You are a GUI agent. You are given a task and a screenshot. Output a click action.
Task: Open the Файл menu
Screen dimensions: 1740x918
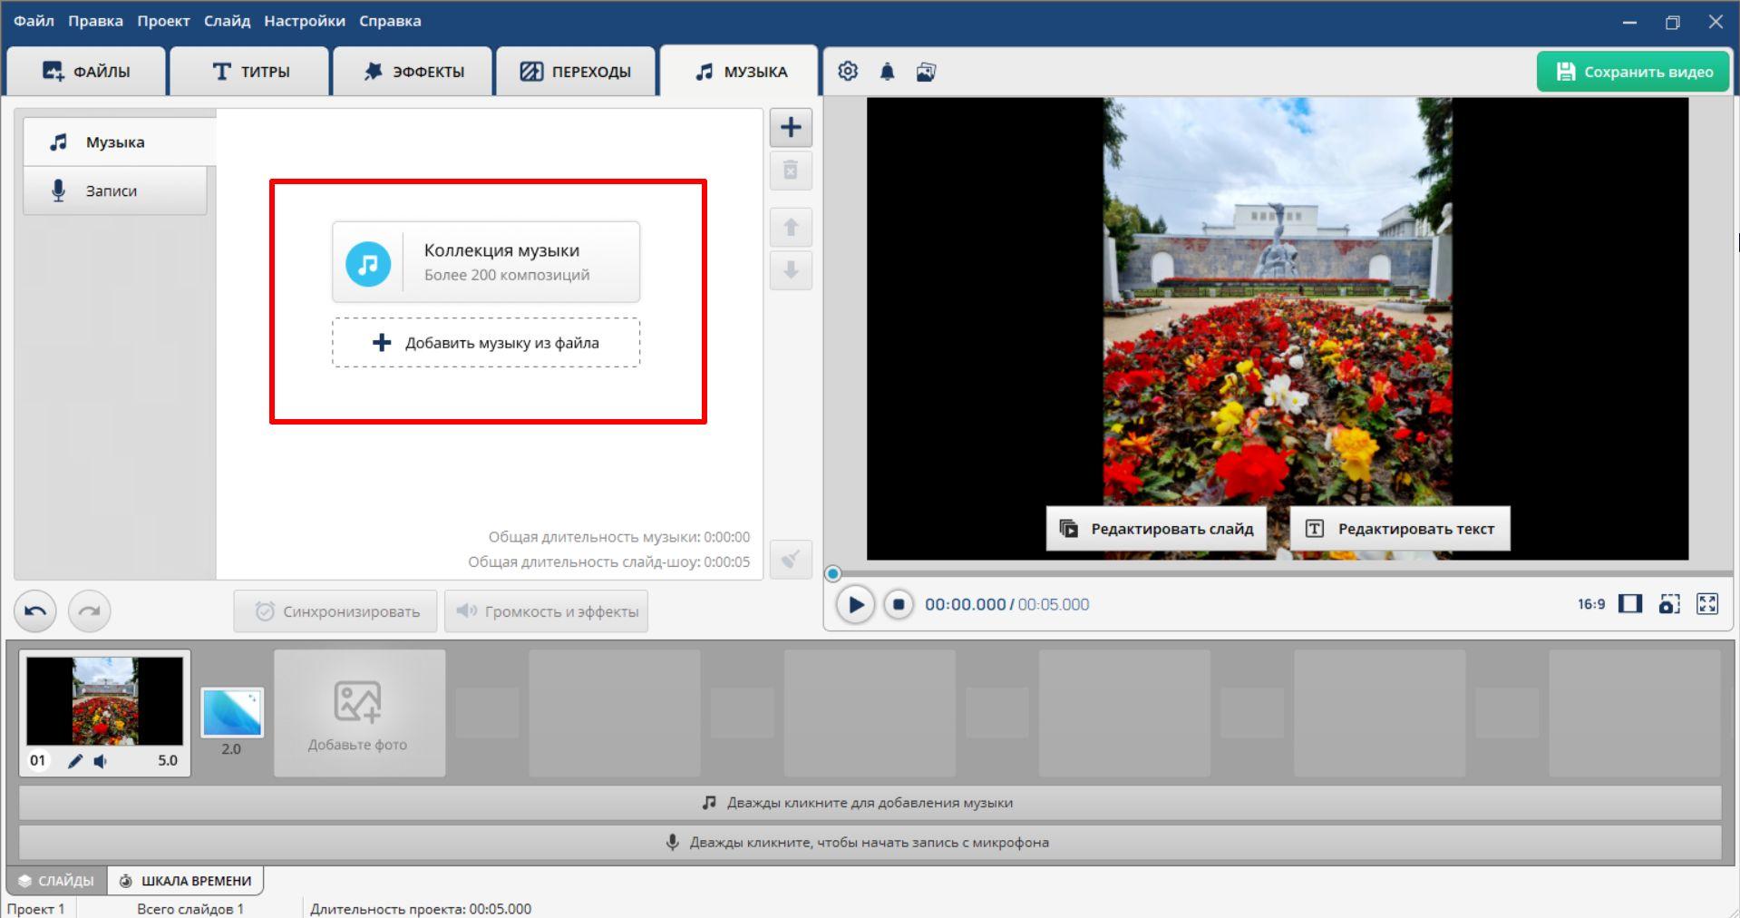34,21
